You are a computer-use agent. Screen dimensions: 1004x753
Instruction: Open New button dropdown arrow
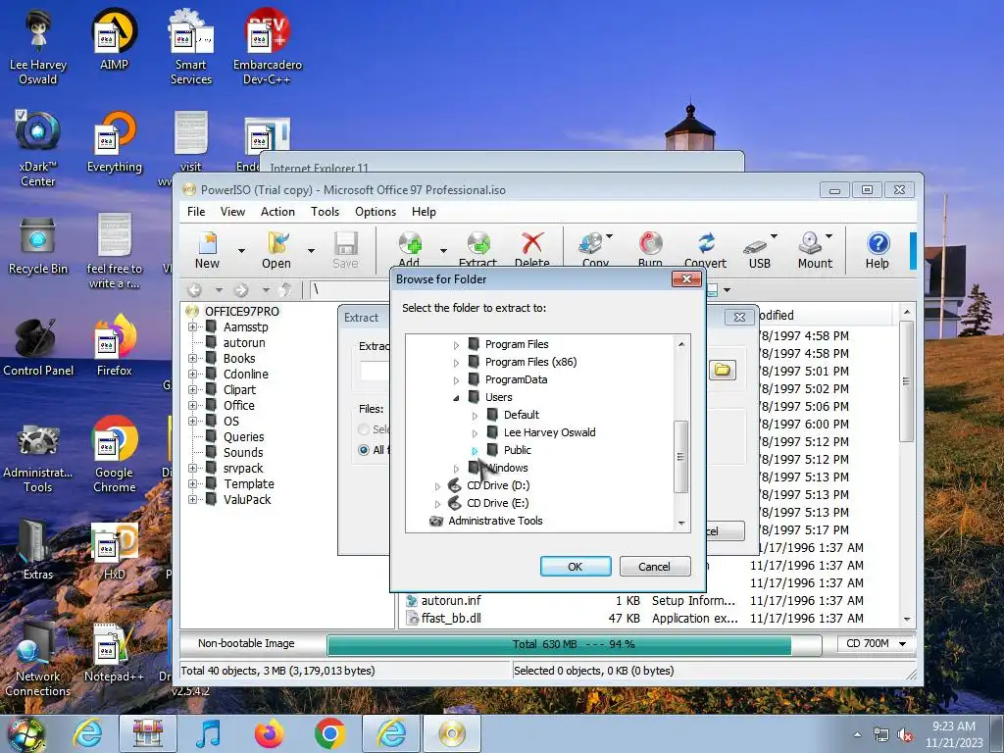click(241, 250)
